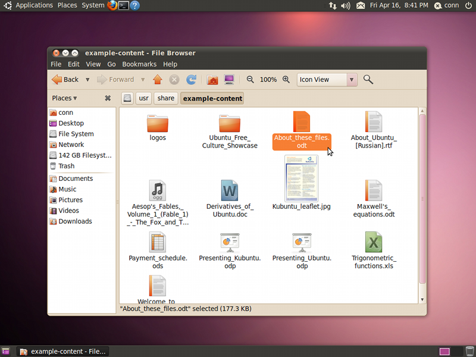The height and width of the screenshot is (357, 476).
Task: Open the volume control in top panel
Action: pos(346,5)
